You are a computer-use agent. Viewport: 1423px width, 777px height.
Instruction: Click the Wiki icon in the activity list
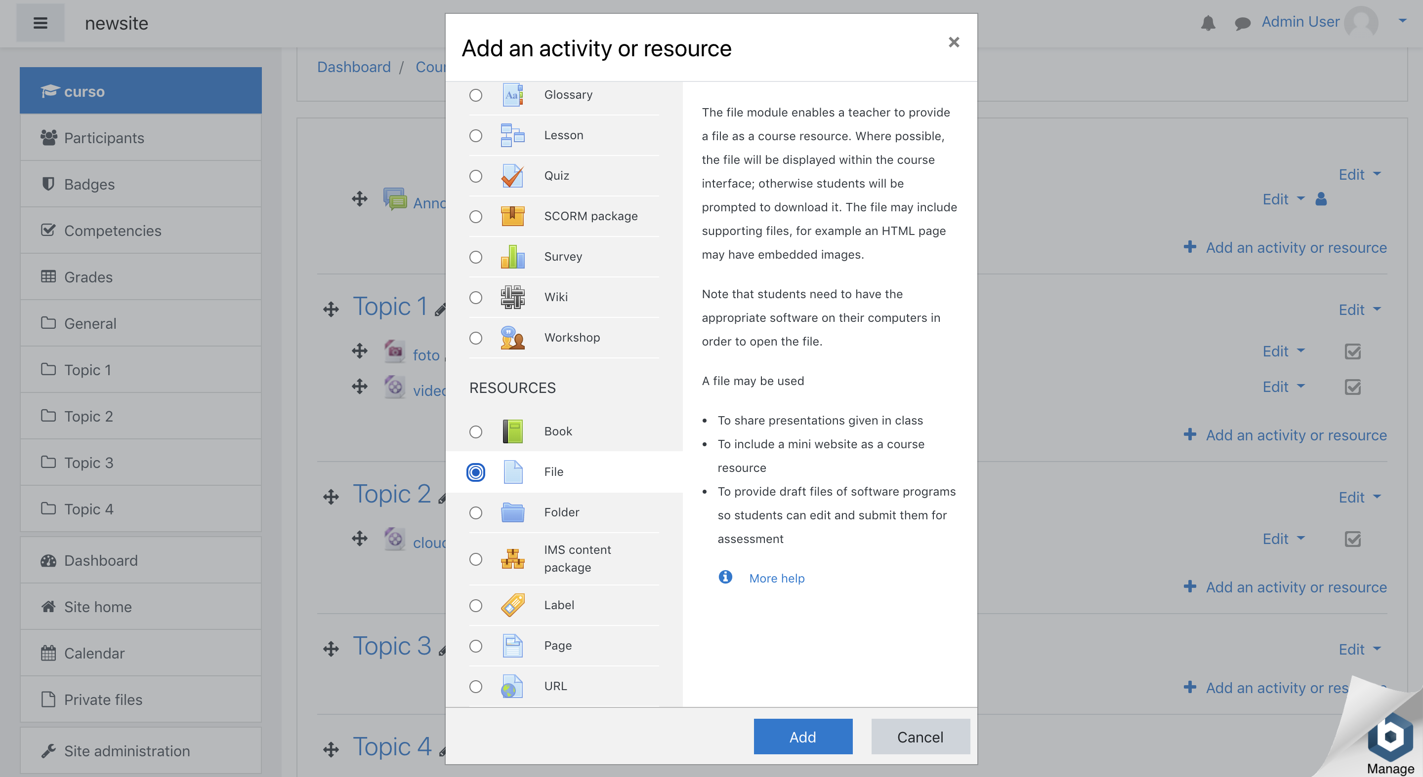pos(512,298)
